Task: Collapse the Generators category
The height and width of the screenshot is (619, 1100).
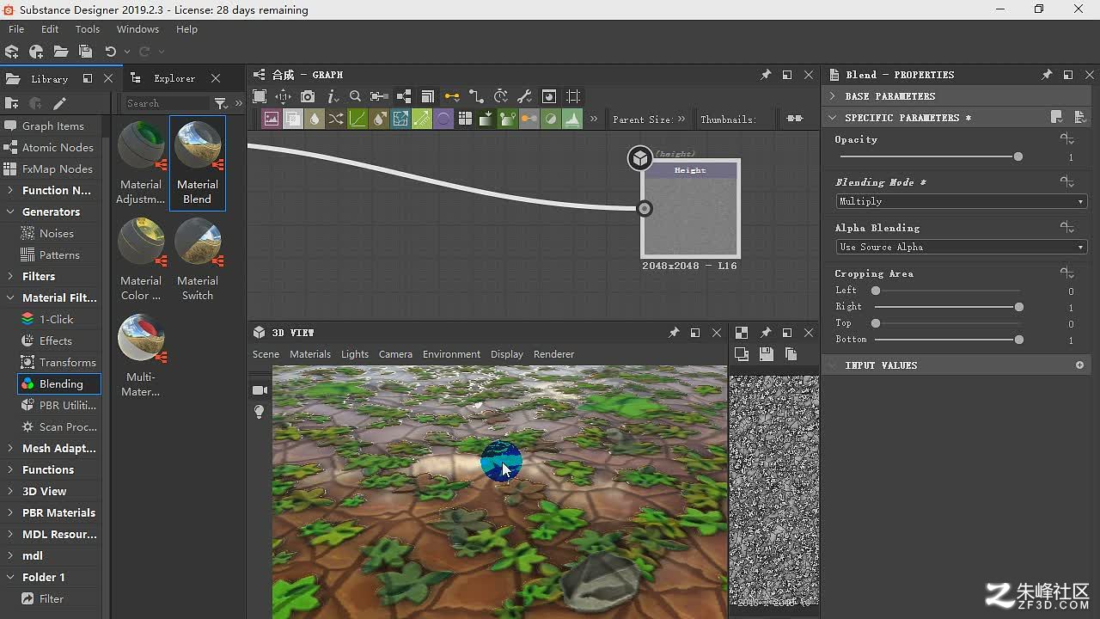Action: click(x=10, y=211)
